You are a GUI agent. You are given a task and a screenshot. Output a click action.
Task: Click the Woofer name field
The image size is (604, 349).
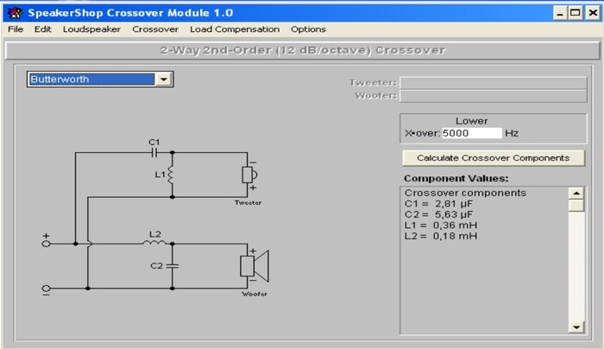tap(494, 96)
